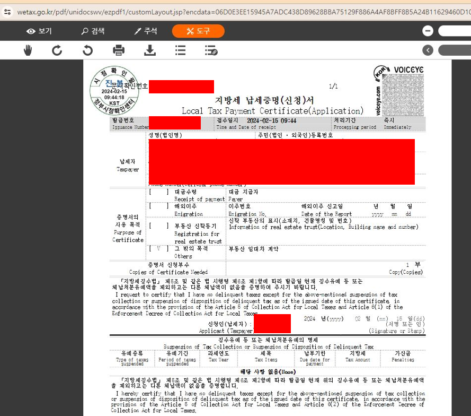Click the 'Date of the Report' label
This screenshot has width=471, height=416.
[326, 214]
